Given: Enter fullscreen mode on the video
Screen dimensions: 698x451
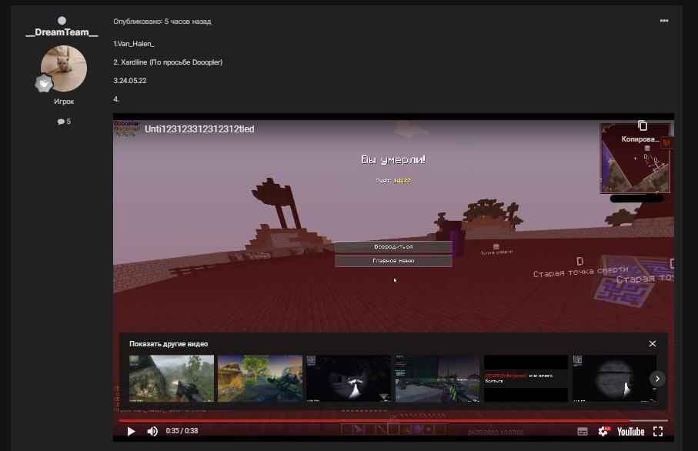Looking at the screenshot, I should pos(658,432).
